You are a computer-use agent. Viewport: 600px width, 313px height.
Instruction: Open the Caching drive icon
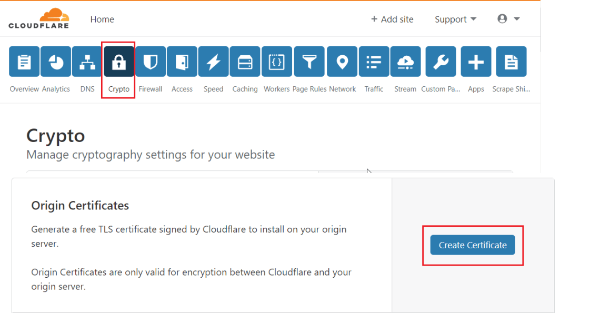(245, 62)
